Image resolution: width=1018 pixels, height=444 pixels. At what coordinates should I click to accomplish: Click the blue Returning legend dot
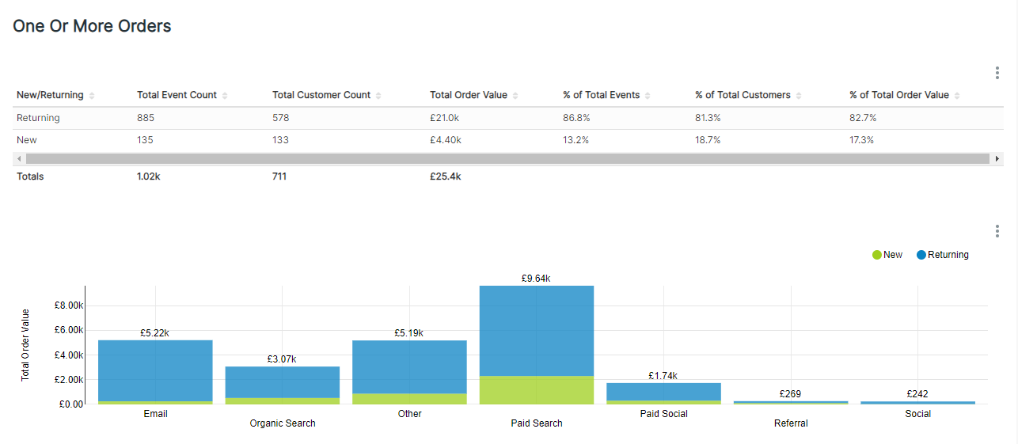921,255
